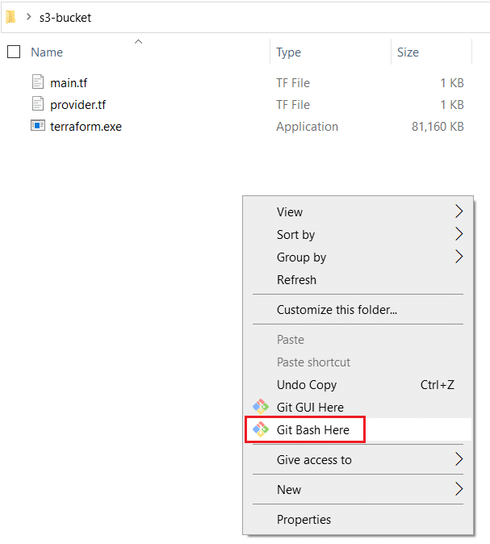
Task: Click the s3-bucket path in address bar
Action: 65,17
